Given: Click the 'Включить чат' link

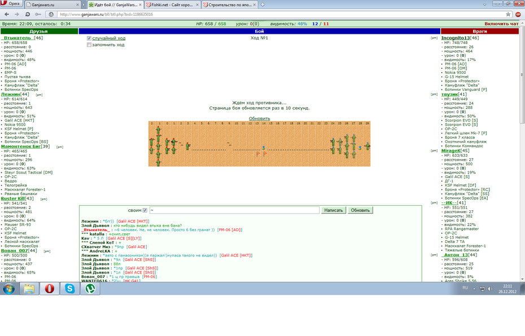Looking at the screenshot, I should 501,24.
